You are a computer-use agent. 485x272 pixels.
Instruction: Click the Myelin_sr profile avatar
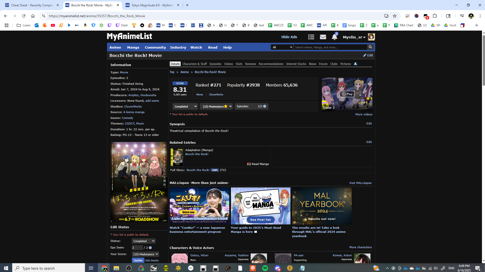point(371,37)
